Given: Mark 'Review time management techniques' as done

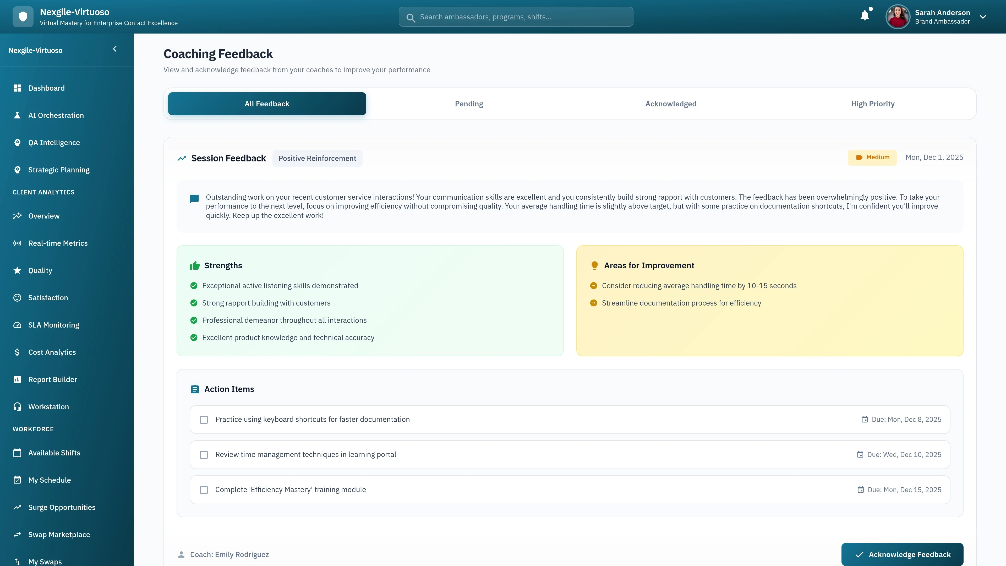Looking at the screenshot, I should pos(204,455).
